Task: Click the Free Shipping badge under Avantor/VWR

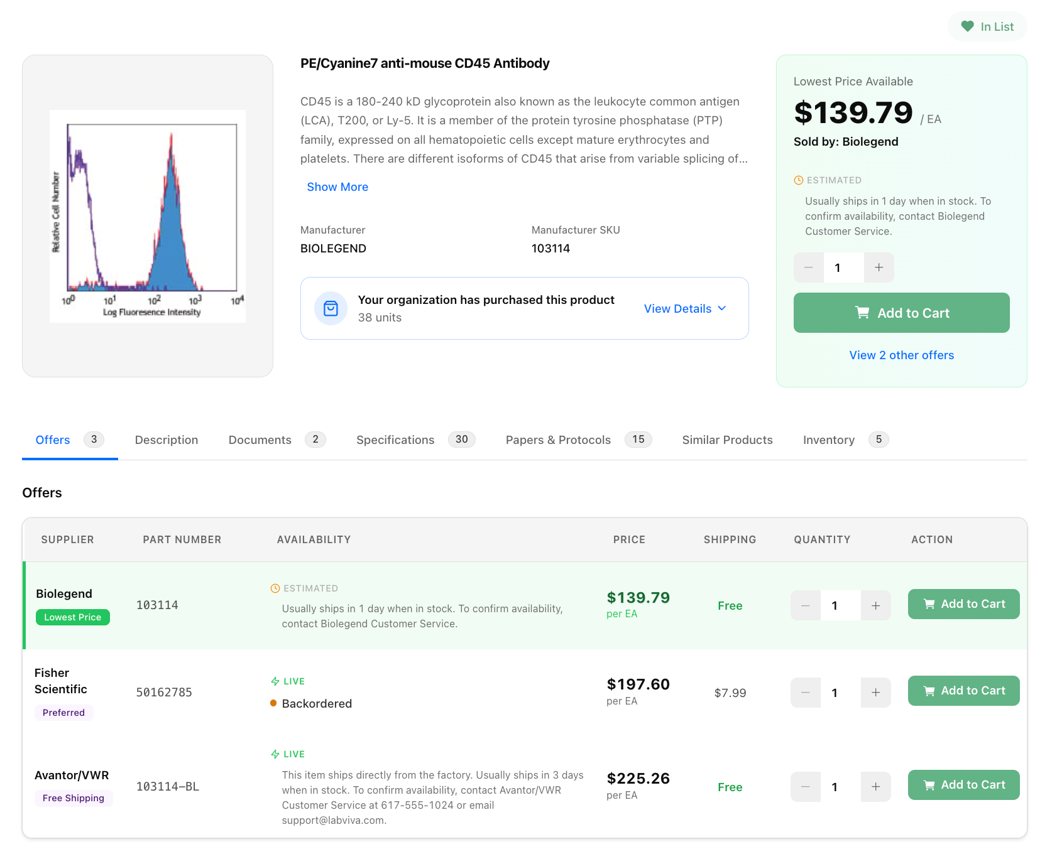Action: (74, 798)
